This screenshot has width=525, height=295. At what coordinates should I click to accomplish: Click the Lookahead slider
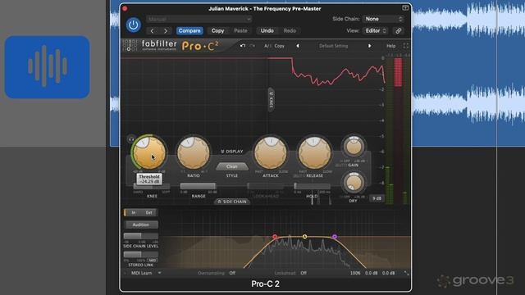[x=266, y=186]
